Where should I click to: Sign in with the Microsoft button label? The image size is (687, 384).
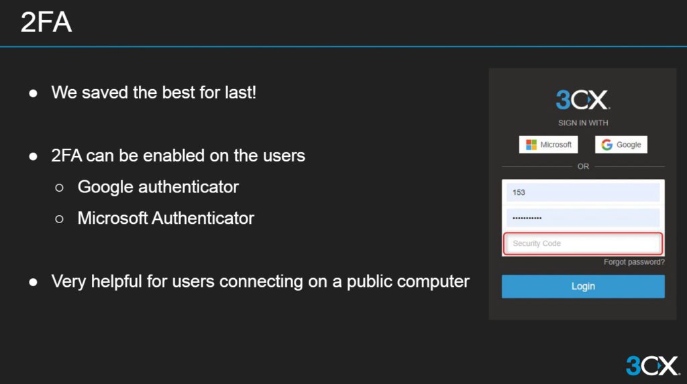[556, 145]
